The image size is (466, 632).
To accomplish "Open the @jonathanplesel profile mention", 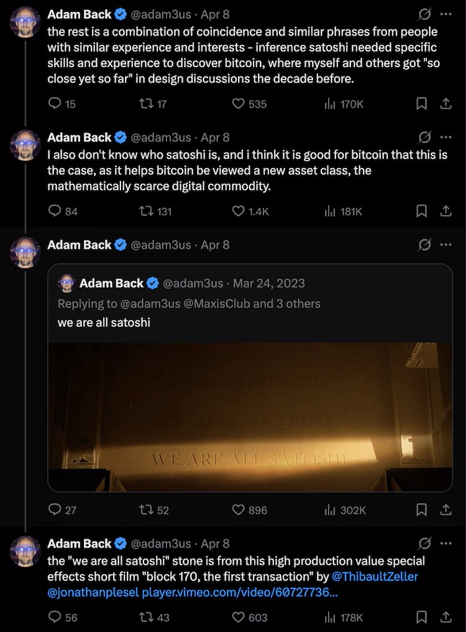I will (93, 593).
